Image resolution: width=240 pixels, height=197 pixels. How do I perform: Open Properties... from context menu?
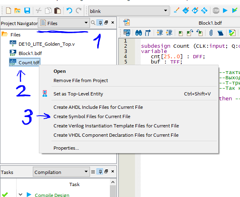[66, 148]
